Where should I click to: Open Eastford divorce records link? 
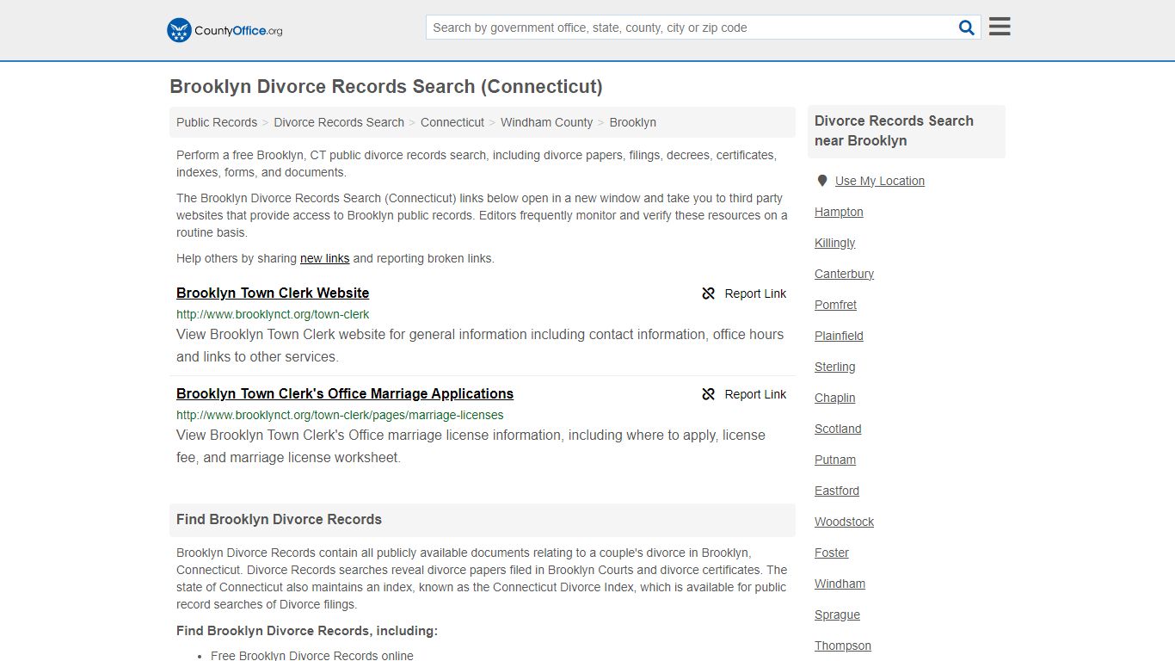pyautogui.click(x=837, y=491)
